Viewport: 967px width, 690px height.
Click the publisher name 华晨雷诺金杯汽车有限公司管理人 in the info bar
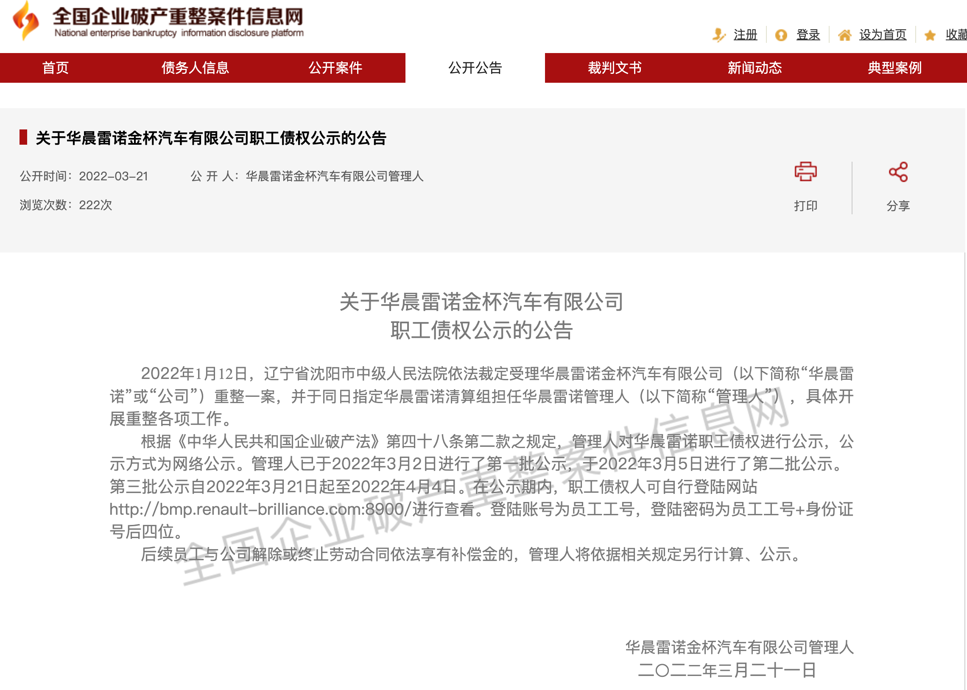coord(335,177)
